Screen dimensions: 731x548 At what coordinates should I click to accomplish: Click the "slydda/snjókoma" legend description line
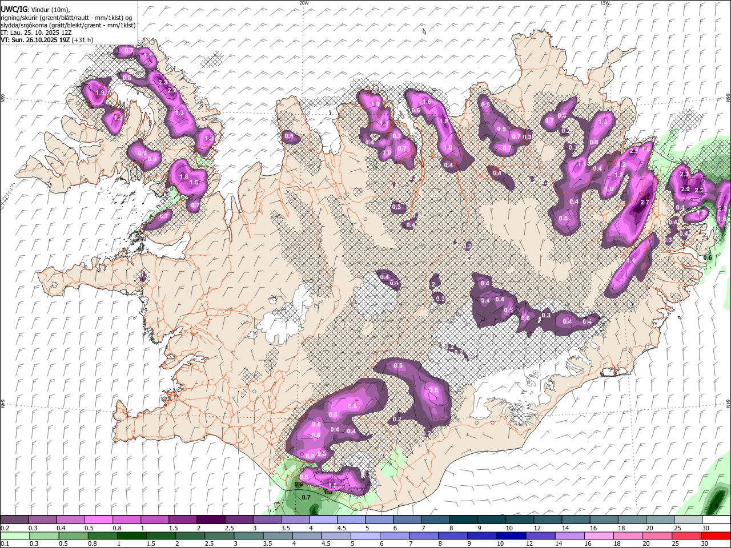(68, 25)
